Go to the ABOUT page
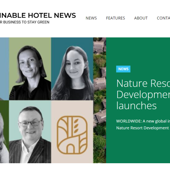 pos(141,18)
